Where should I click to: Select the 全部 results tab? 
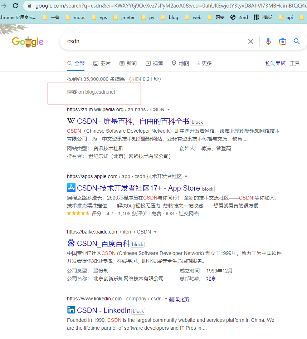76,63
